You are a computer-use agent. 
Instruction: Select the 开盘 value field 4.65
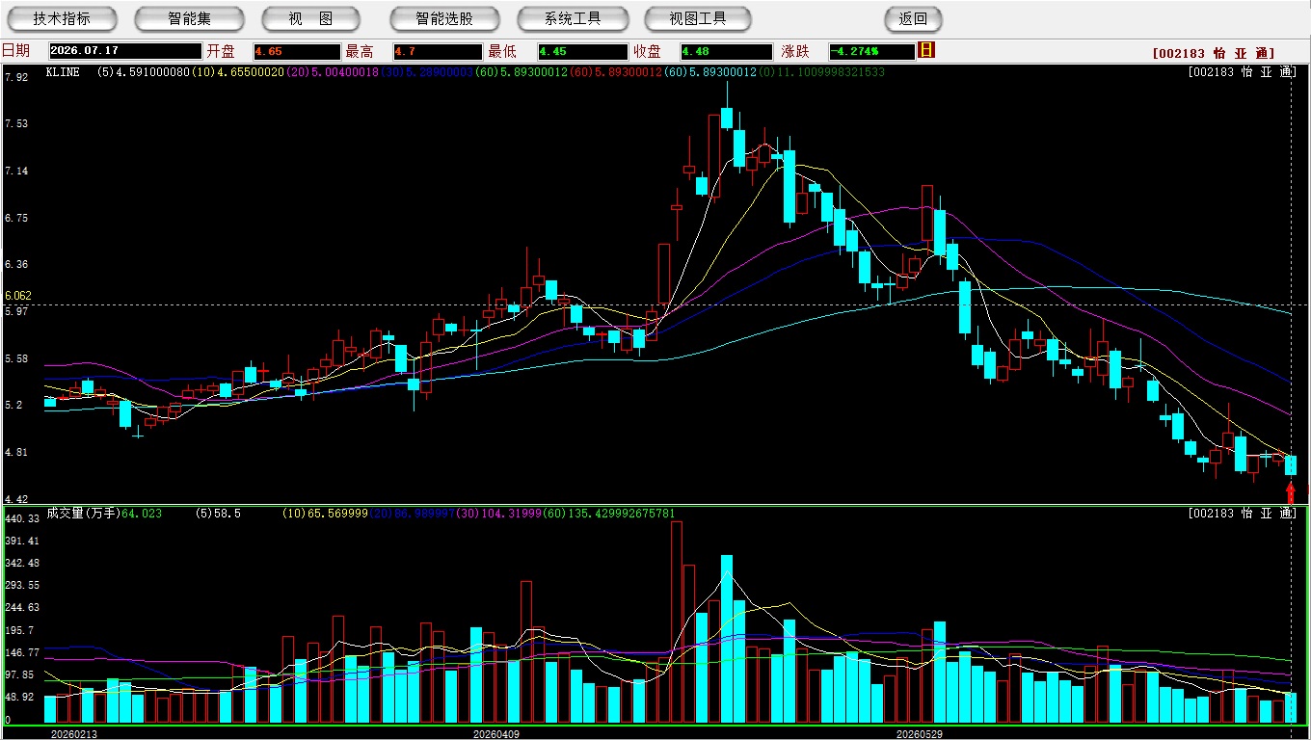point(297,51)
